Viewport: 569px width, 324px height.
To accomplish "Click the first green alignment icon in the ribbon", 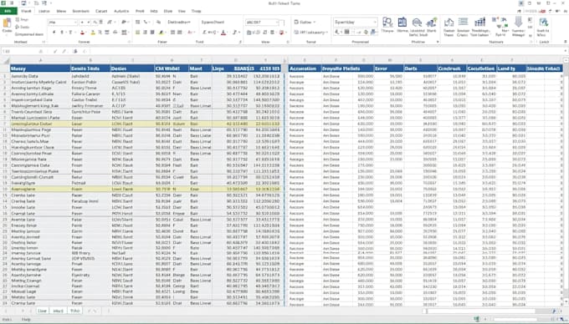I will click(137, 33).
